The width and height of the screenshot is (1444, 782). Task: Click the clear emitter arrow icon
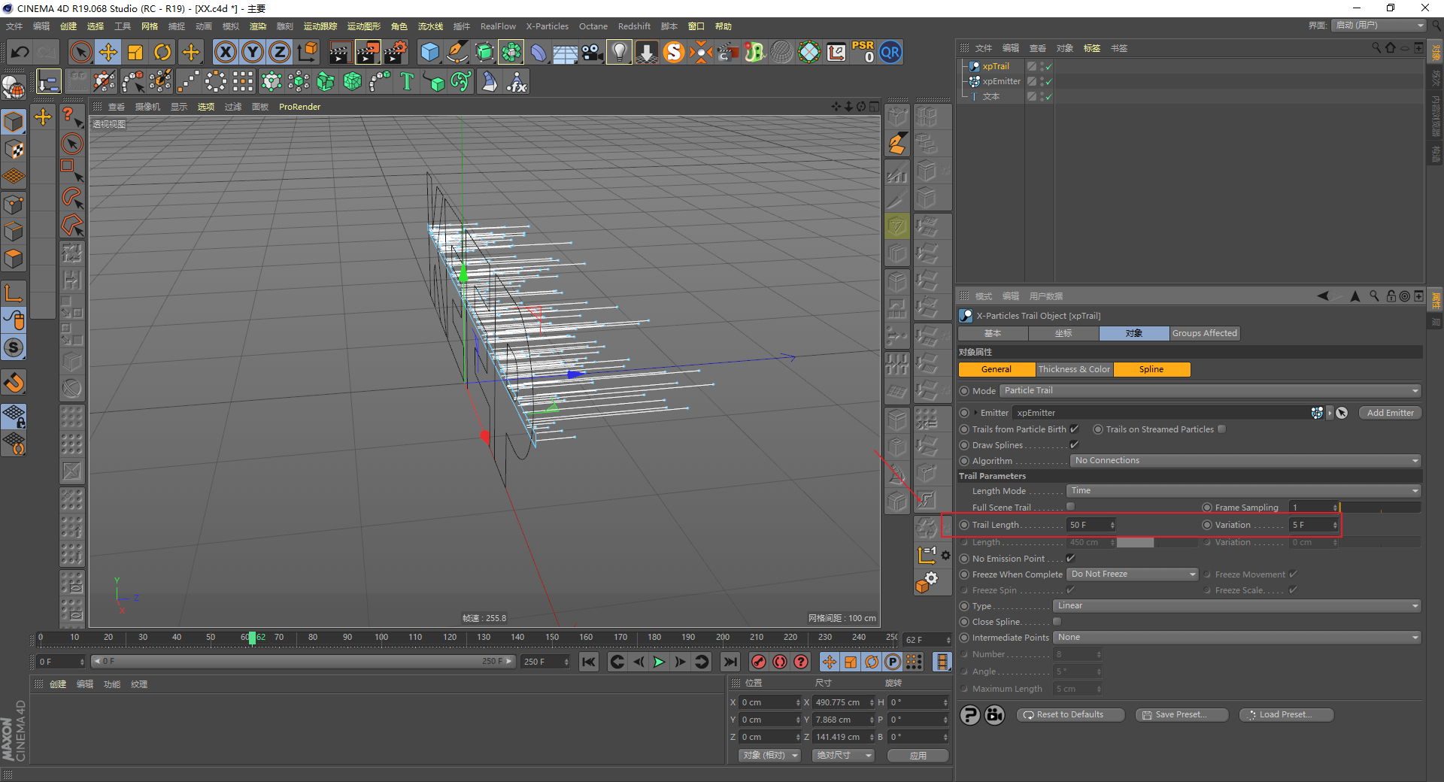tap(1342, 413)
